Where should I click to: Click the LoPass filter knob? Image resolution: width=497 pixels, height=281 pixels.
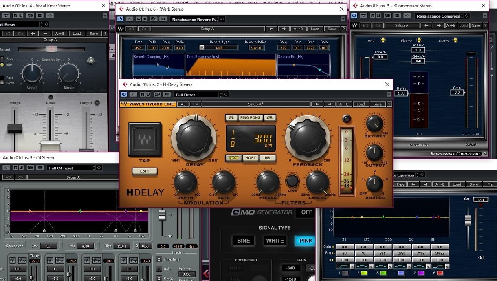click(317, 182)
